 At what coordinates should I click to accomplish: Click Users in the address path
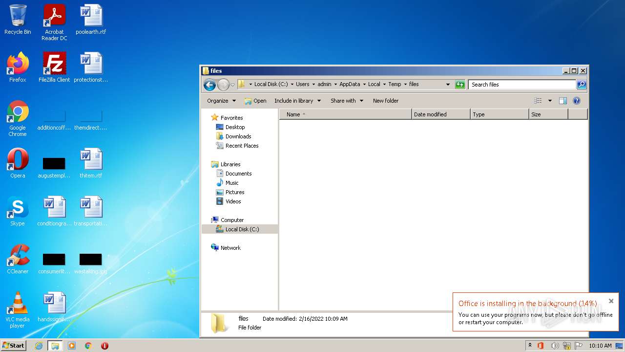coord(302,84)
